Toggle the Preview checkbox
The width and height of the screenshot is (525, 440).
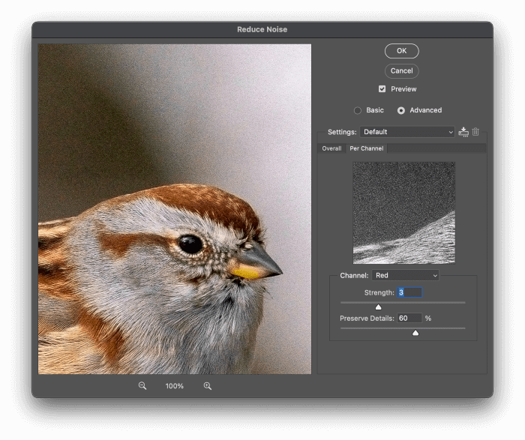(382, 89)
